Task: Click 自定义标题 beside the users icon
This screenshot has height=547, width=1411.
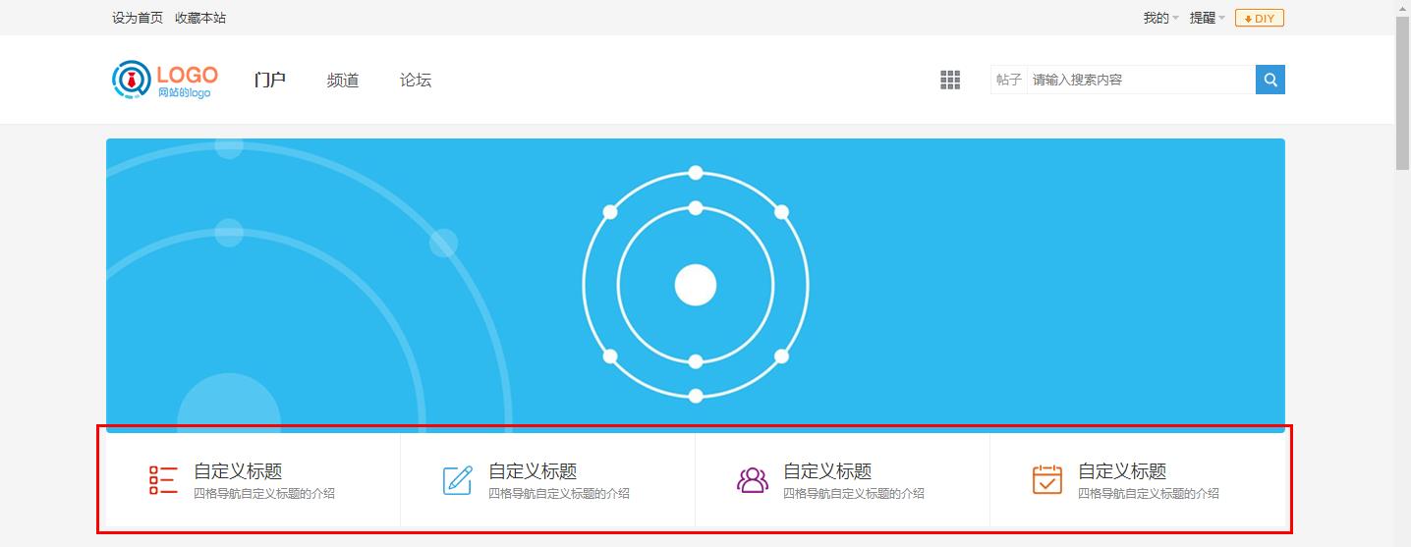Action: (x=827, y=471)
